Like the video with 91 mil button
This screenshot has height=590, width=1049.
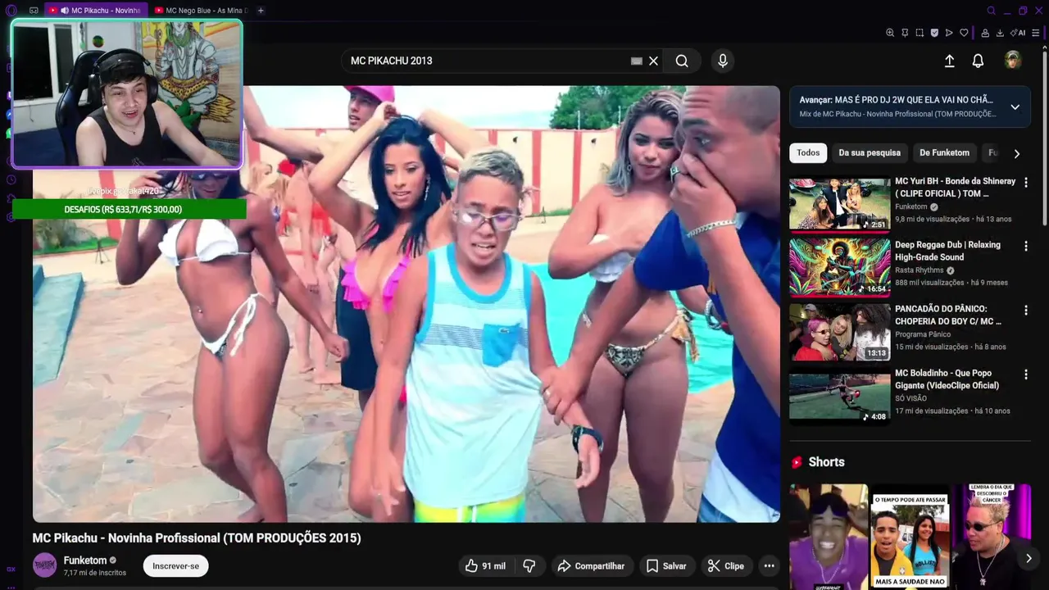click(x=485, y=566)
